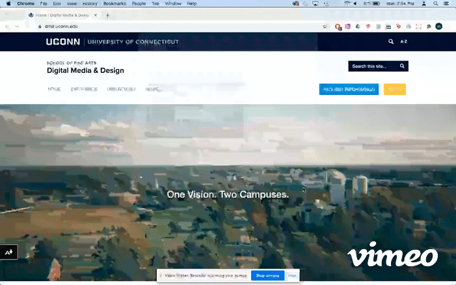Image resolution: width=456 pixels, height=285 pixels.
Task: Click the Search this site field
Action: (373, 66)
